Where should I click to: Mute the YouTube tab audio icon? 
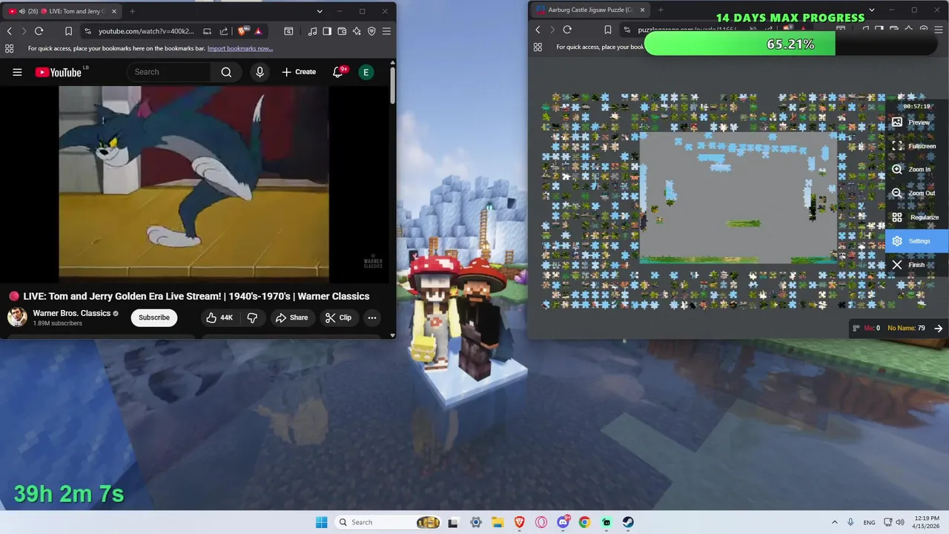22,11
